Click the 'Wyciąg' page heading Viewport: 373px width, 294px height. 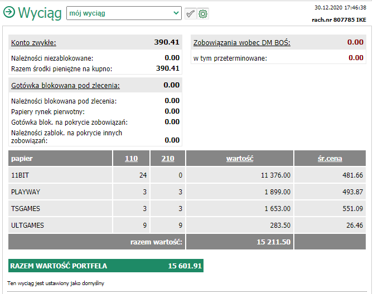(x=40, y=13)
